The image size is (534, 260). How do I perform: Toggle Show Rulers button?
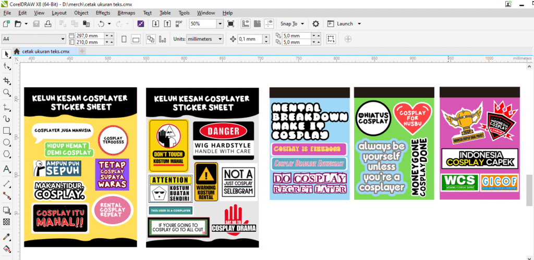click(x=245, y=24)
